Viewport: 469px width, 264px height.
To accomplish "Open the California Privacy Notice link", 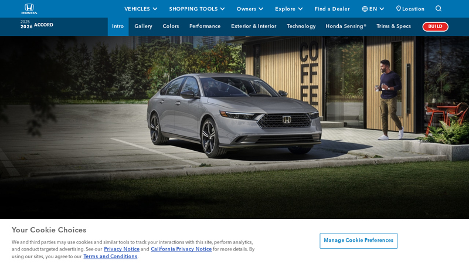I will (x=181, y=249).
